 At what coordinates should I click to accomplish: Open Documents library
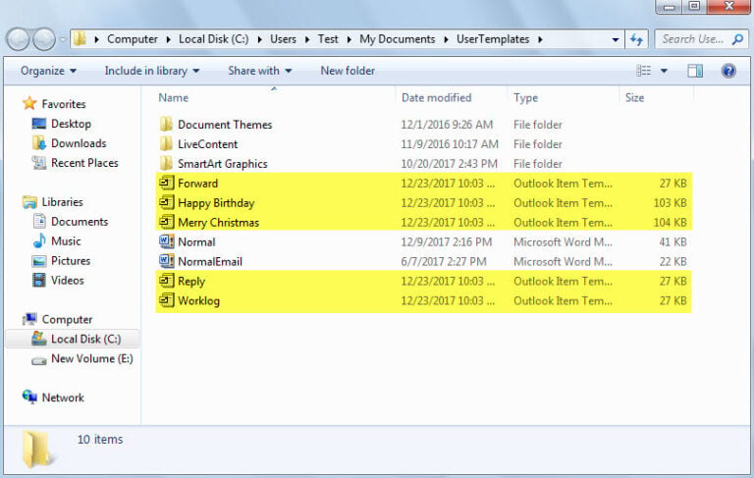coord(80,222)
